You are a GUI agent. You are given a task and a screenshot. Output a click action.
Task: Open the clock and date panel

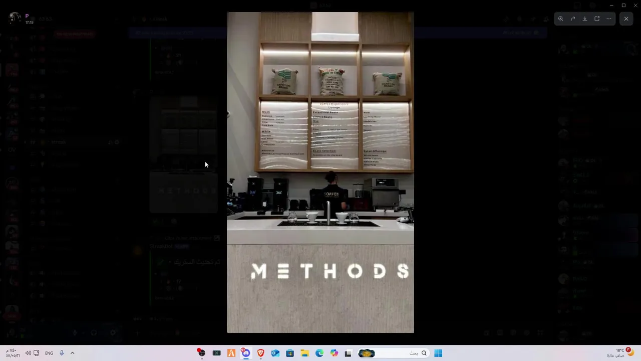point(13,353)
